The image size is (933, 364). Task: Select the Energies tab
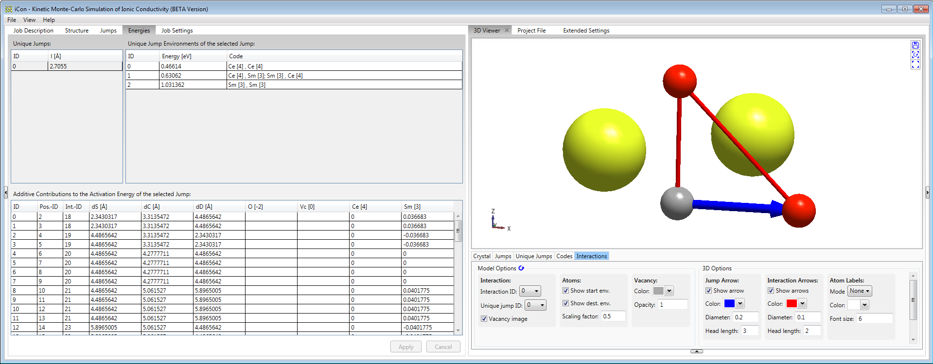[x=139, y=30]
